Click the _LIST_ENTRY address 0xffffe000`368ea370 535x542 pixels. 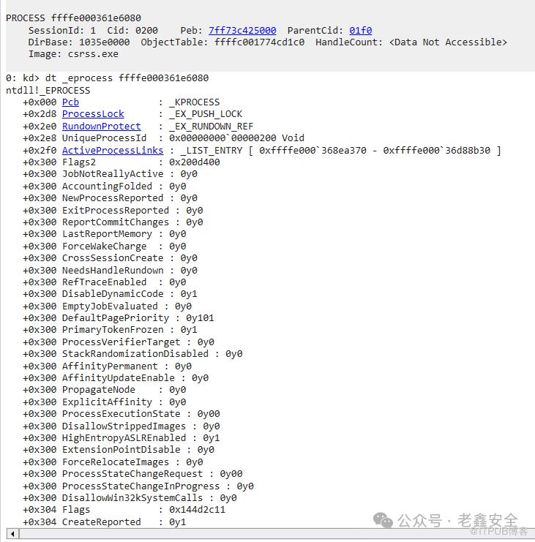pos(313,151)
